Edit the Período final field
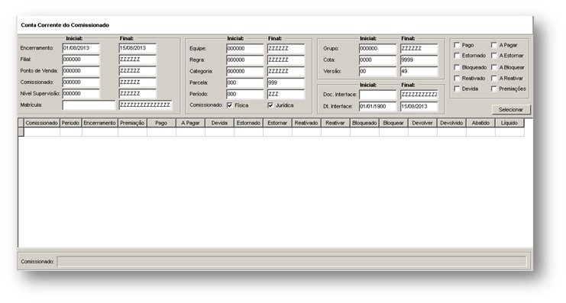The height and width of the screenshot is (303, 566). tap(286, 94)
